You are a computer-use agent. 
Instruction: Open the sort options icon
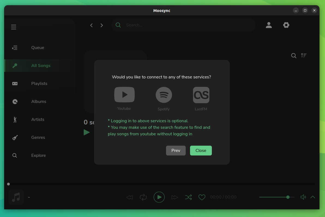click(304, 56)
